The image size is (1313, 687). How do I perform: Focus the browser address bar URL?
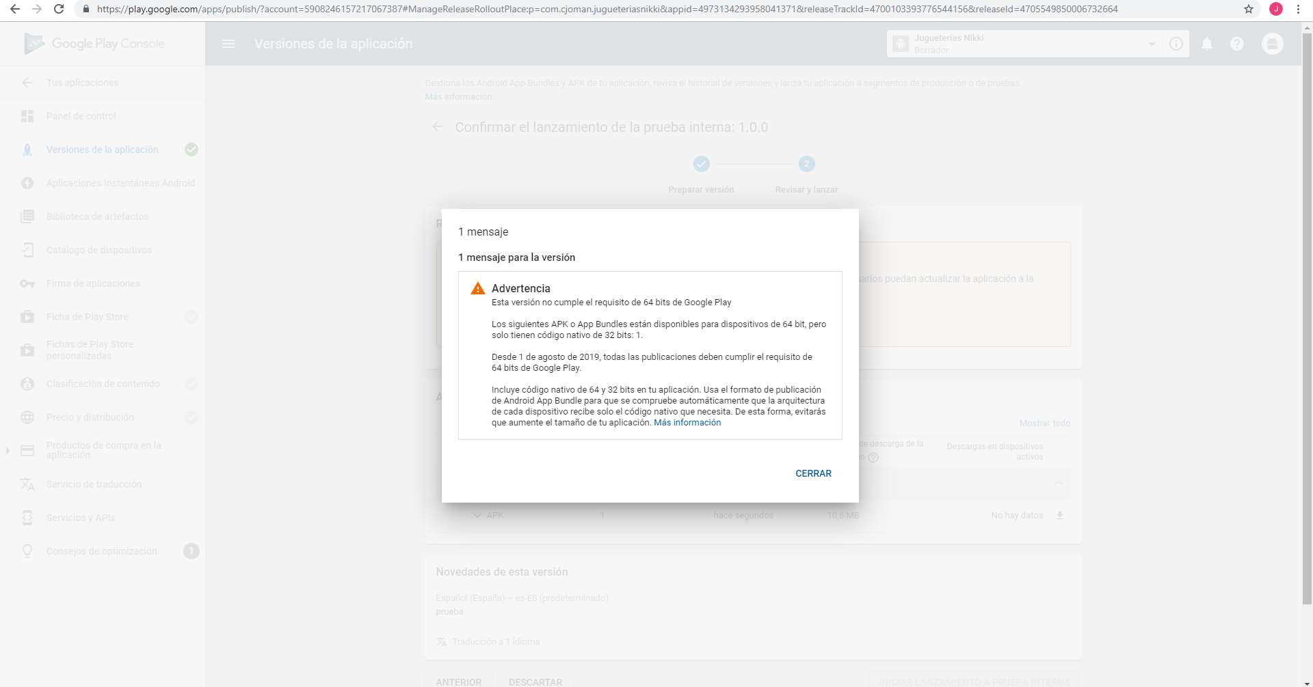click(607, 9)
